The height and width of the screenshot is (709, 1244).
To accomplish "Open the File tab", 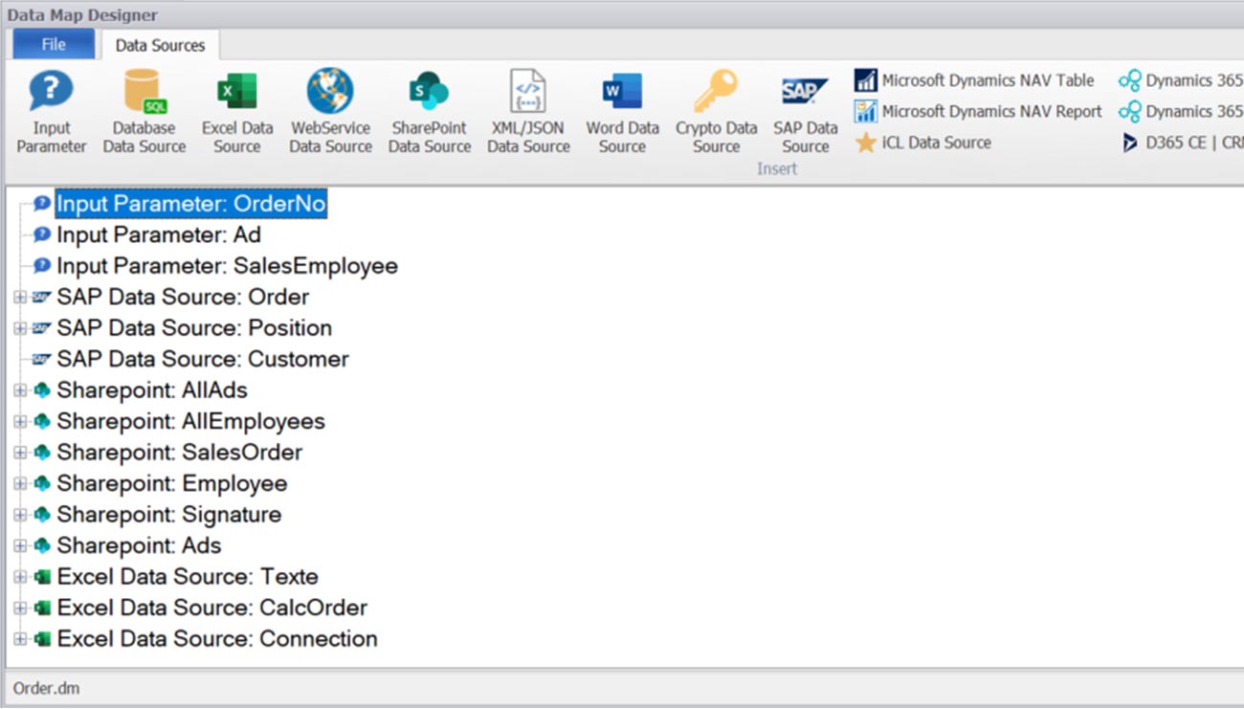I will tap(54, 44).
